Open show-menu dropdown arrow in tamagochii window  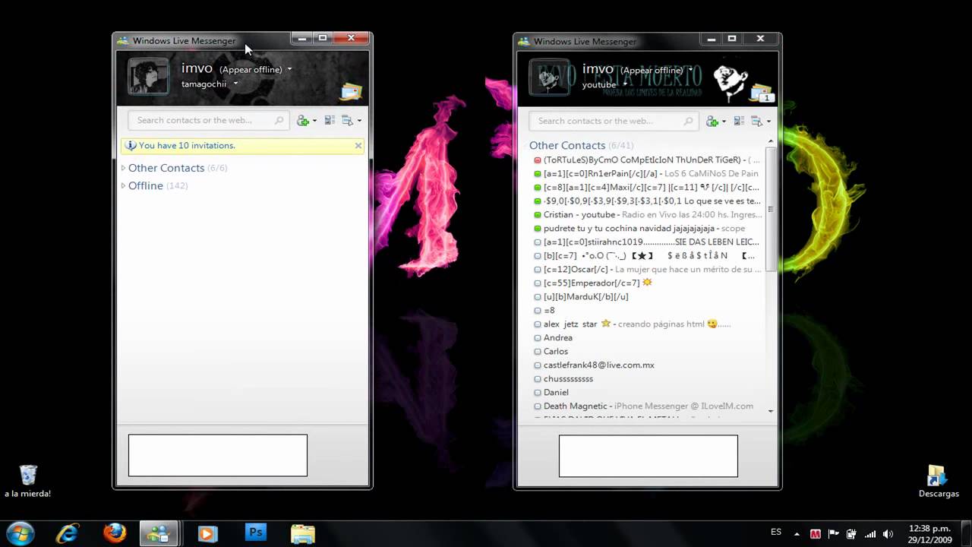(x=359, y=121)
